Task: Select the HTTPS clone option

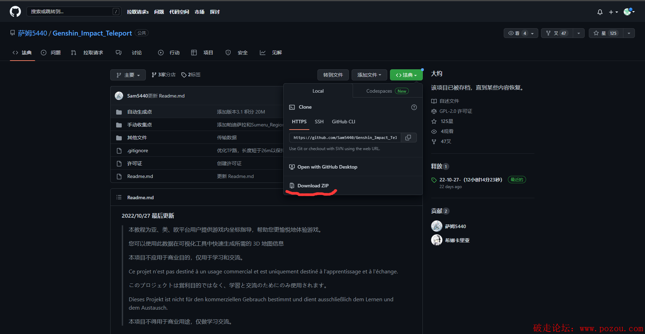Action: pos(299,122)
